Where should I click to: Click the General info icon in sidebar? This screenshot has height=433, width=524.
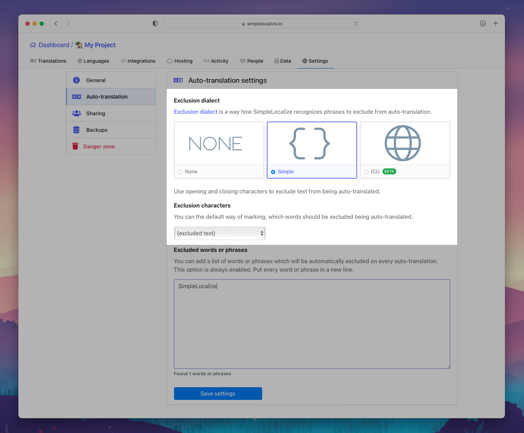[76, 80]
